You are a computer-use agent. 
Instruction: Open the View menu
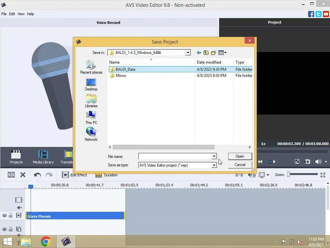coord(21,14)
